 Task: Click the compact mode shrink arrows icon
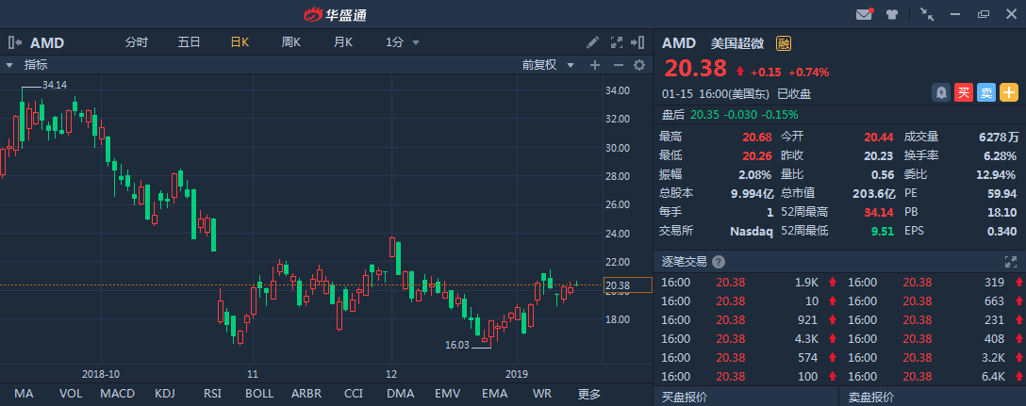coord(927,14)
